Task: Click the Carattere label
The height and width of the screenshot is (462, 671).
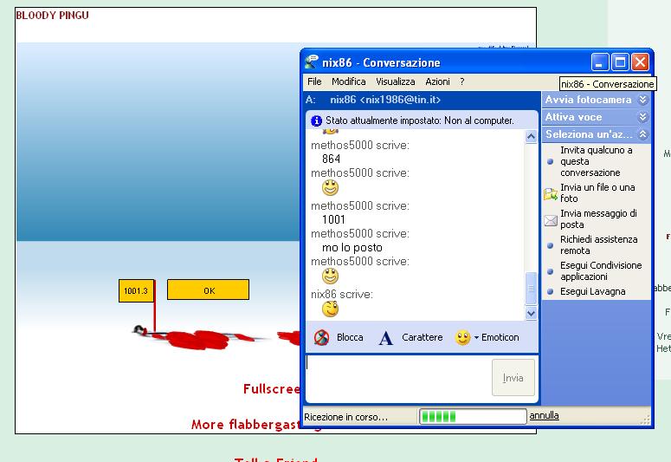Action: tap(422, 338)
